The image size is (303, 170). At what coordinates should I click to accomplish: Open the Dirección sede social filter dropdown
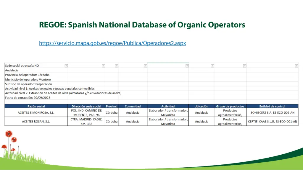click(103, 66)
